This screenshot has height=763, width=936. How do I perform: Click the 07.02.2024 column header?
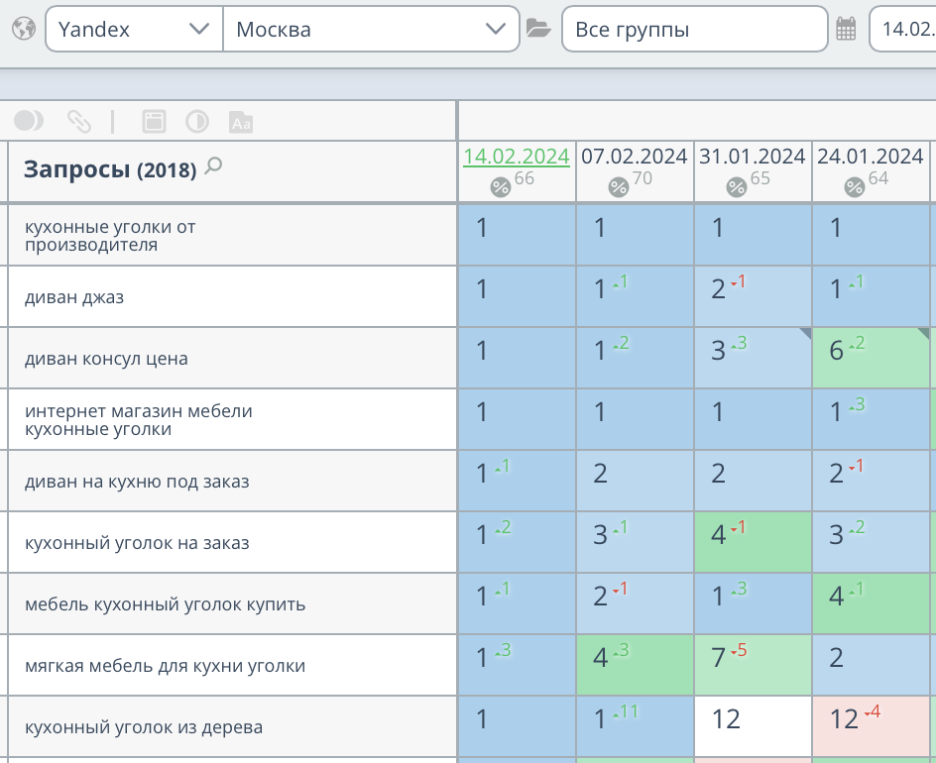pyautogui.click(x=635, y=157)
